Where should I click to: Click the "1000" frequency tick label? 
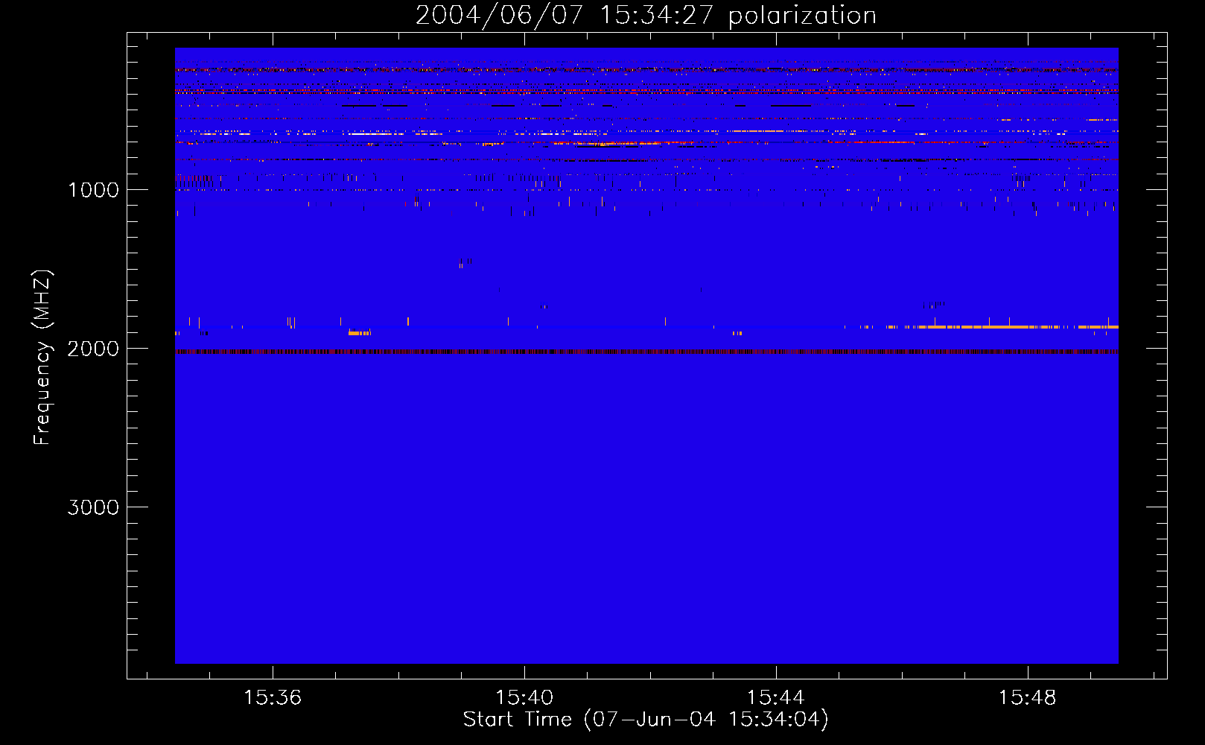pyautogui.click(x=93, y=190)
